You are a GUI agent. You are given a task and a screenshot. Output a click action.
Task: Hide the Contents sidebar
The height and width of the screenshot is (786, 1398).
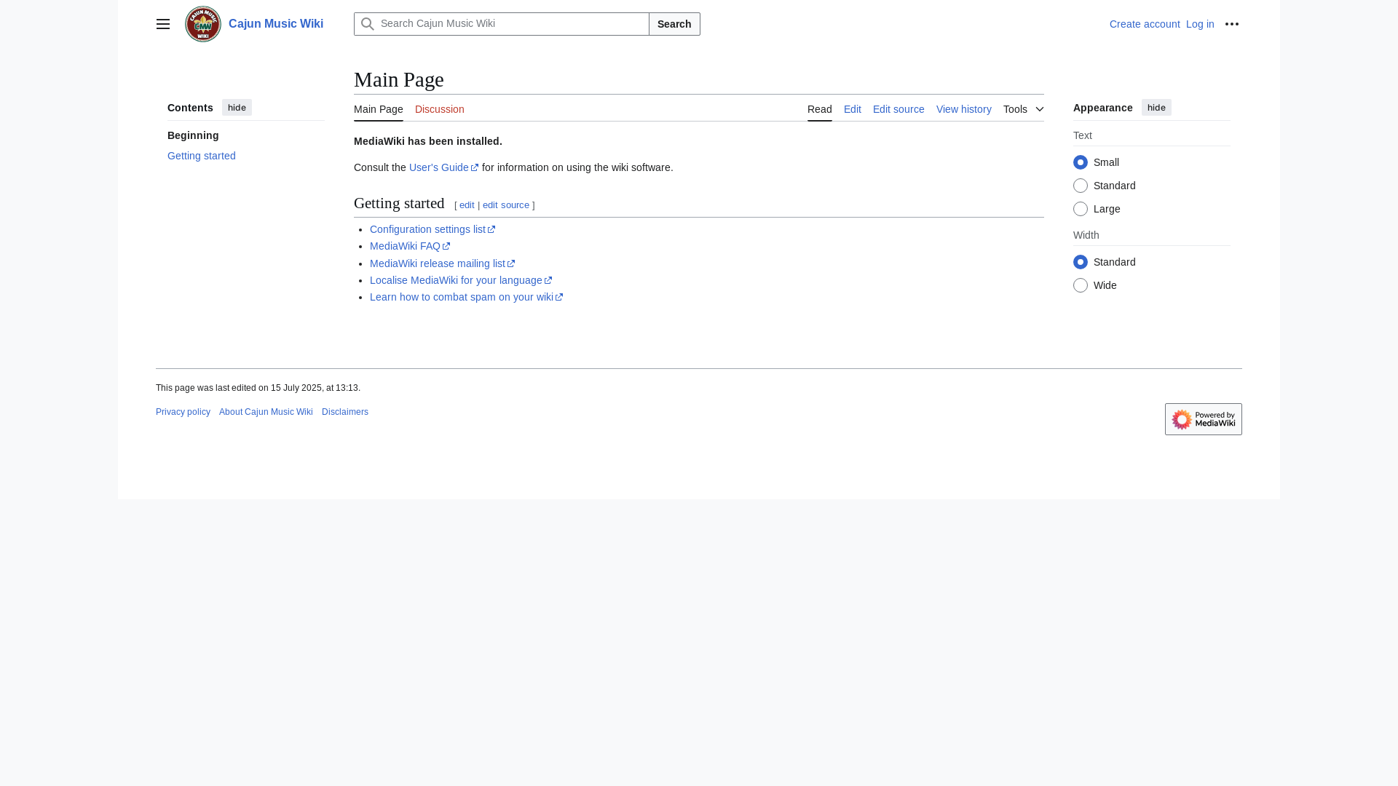pos(237,108)
